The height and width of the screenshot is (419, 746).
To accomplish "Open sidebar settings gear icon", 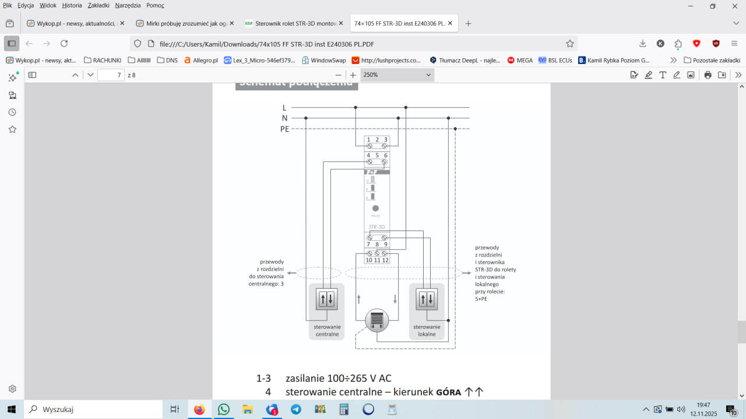I will (x=12, y=388).
